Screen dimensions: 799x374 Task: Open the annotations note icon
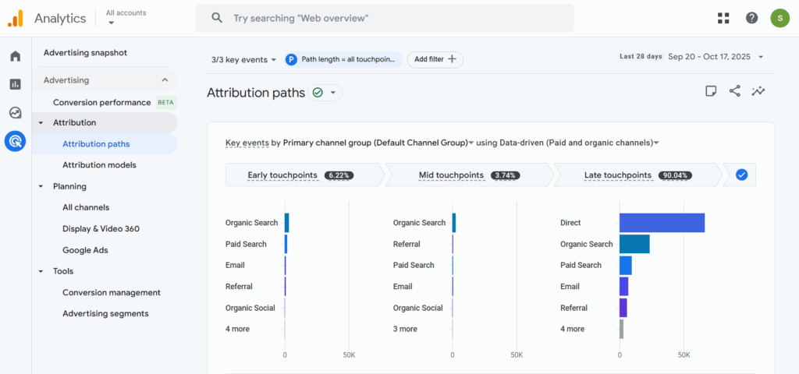point(711,91)
